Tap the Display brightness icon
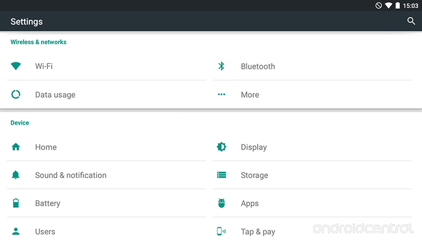This screenshot has height=242, width=422. coord(221,147)
